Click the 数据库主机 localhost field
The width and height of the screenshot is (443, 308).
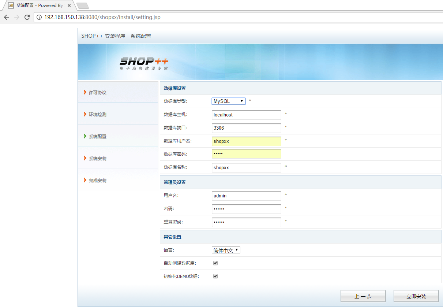pyautogui.click(x=247, y=115)
